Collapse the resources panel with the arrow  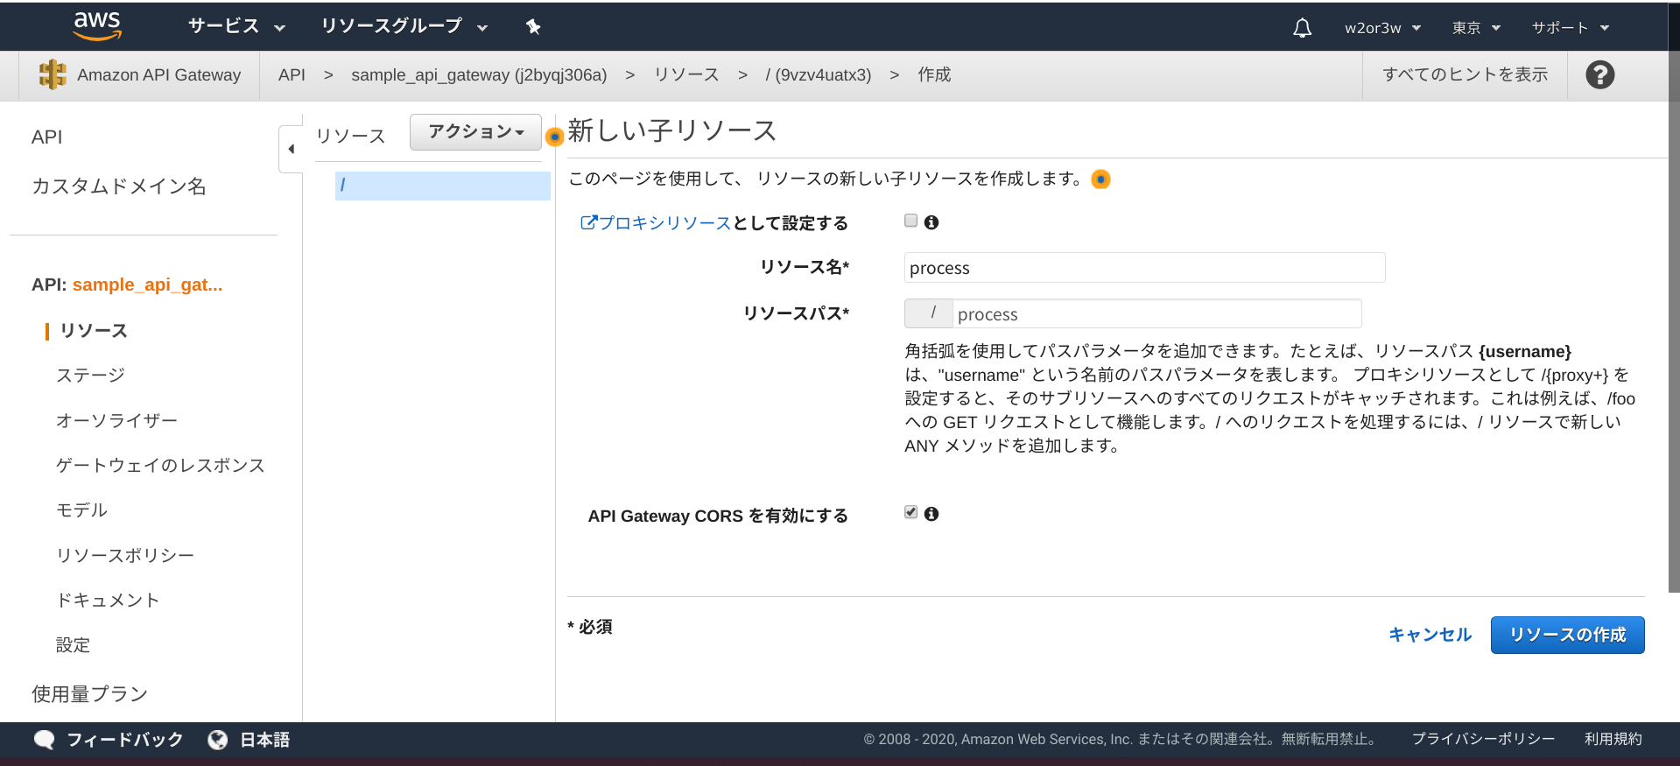(x=291, y=149)
